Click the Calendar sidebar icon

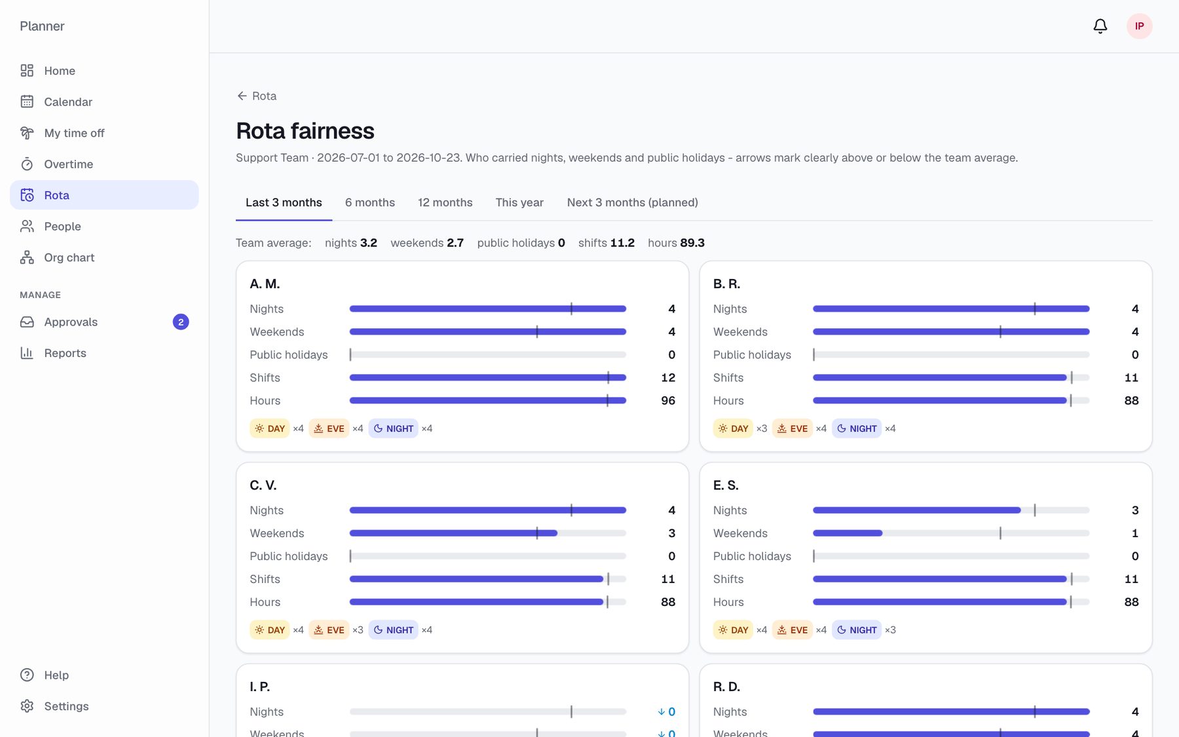(27, 102)
